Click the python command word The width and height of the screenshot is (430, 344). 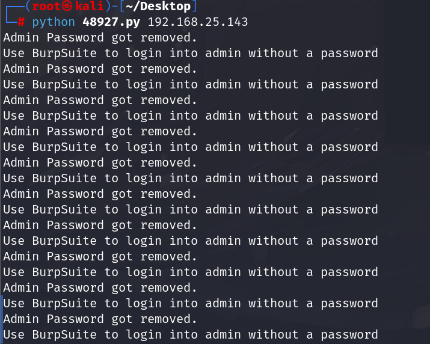coord(54,22)
